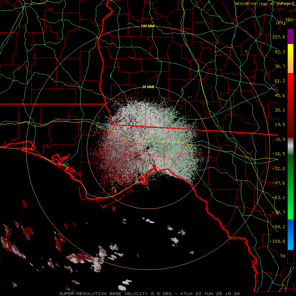Select the -0.9 velocity scale value
The width and height of the screenshot is (296, 296).
click(x=280, y=139)
